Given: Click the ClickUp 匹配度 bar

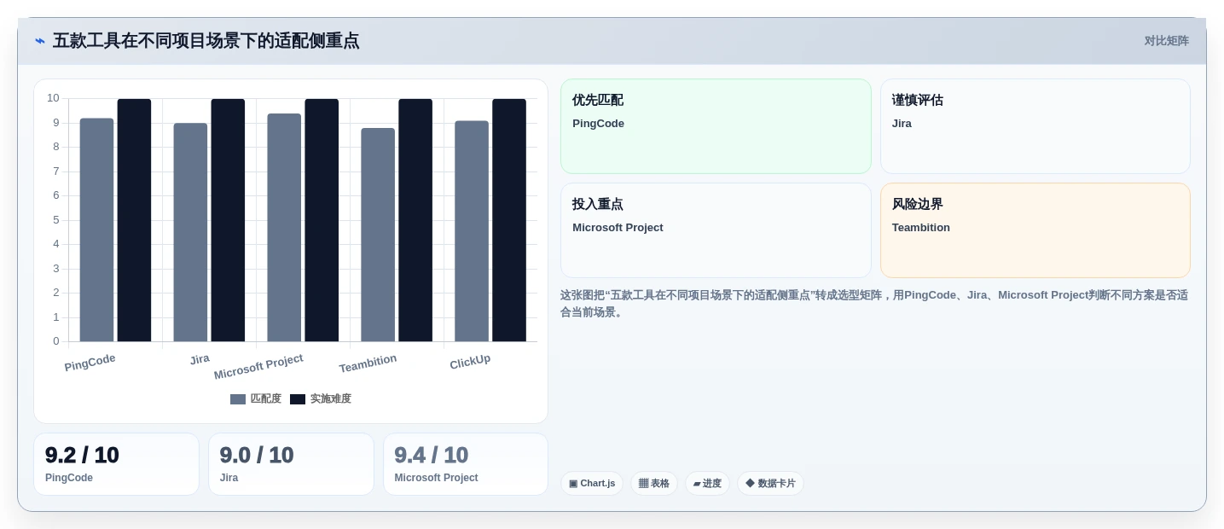Looking at the screenshot, I should (x=472, y=231).
